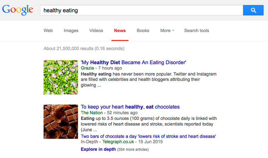Switch to the Web tab
The image size is (268, 158).
pyautogui.click(x=48, y=30)
